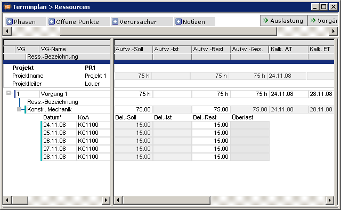Click the Vorgang 1 name cell
This screenshot has width=341, height=210.
(x=75, y=94)
